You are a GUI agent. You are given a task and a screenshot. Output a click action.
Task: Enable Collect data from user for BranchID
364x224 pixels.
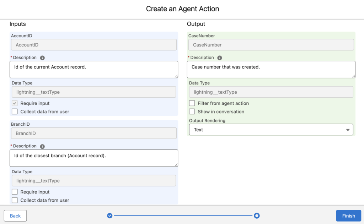click(x=15, y=200)
